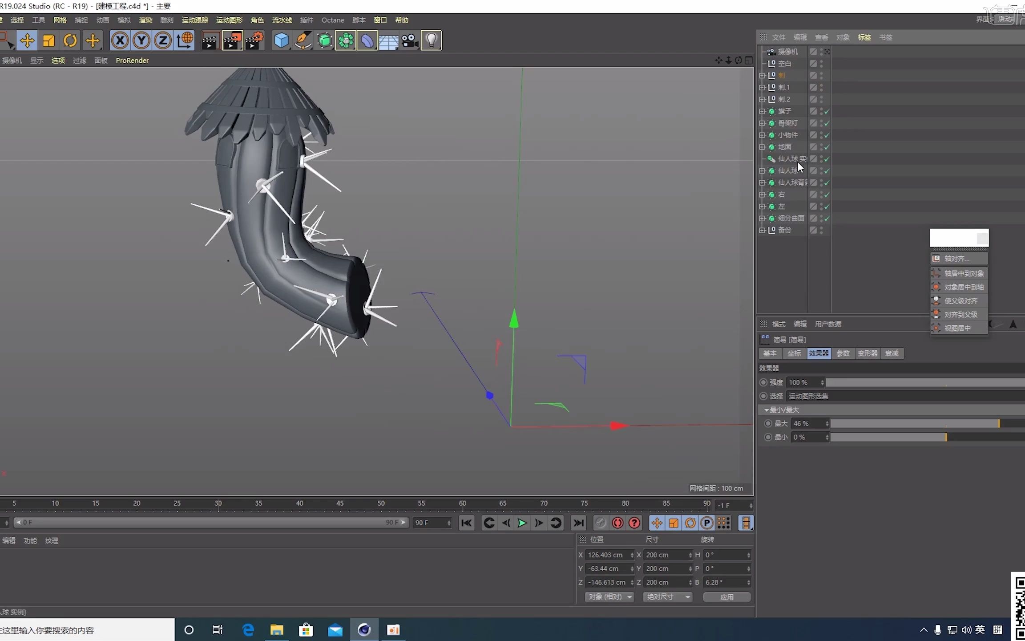Open the 绝对尺寸 size dropdown

(668, 597)
